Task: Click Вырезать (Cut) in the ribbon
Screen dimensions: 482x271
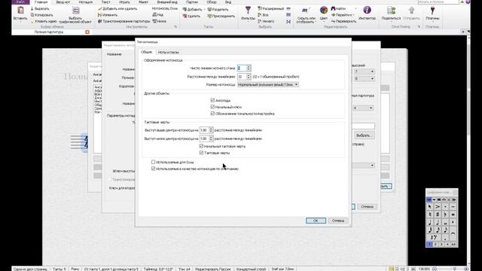Action: (x=40, y=8)
